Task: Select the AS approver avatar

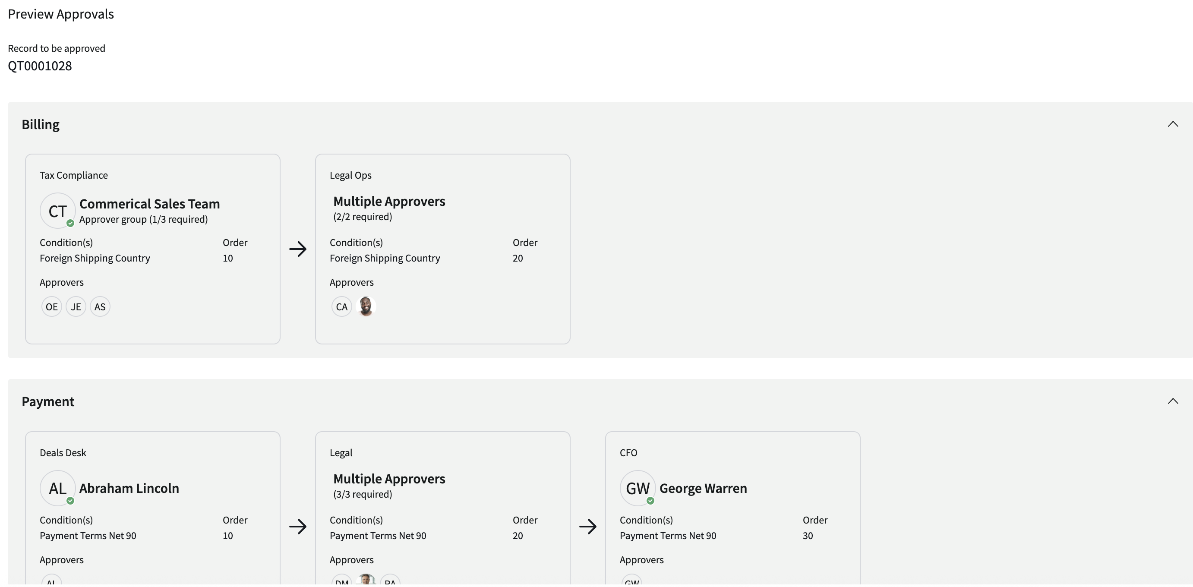Action: (100, 307)
